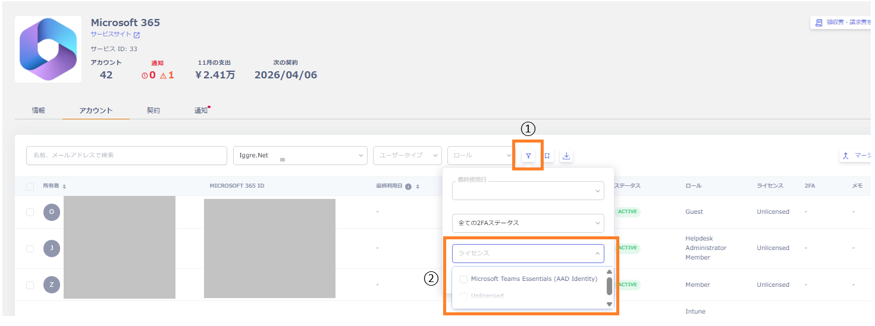The image size is (875, 326).
Task: Open the 全ての2FAステータス dropdown
Action: [528, 223]
